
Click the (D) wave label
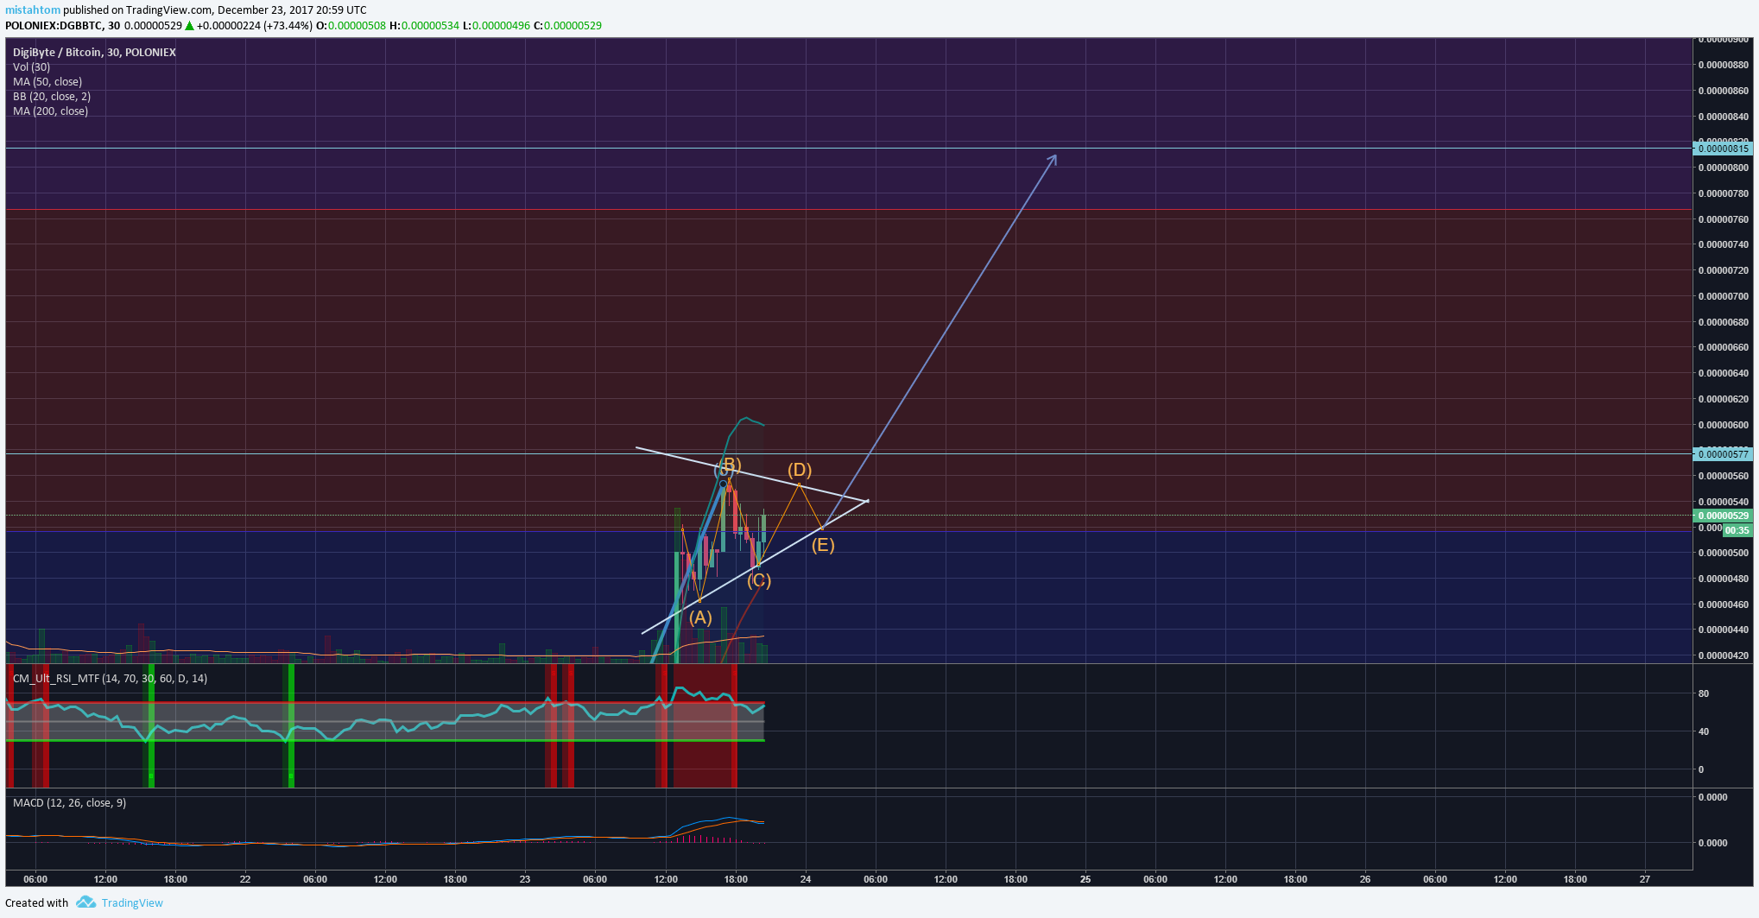800,470
